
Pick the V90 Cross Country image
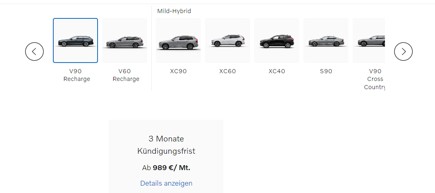coord(369,40)
